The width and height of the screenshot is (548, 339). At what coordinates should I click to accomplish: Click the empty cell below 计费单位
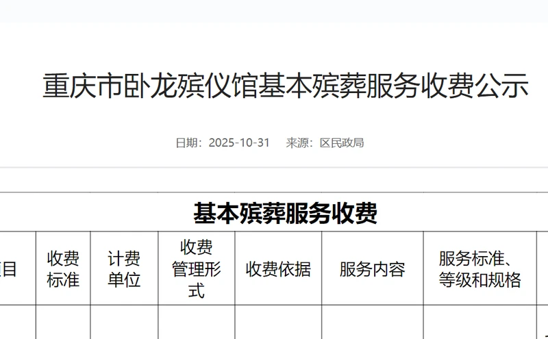[x=124, y=322]
